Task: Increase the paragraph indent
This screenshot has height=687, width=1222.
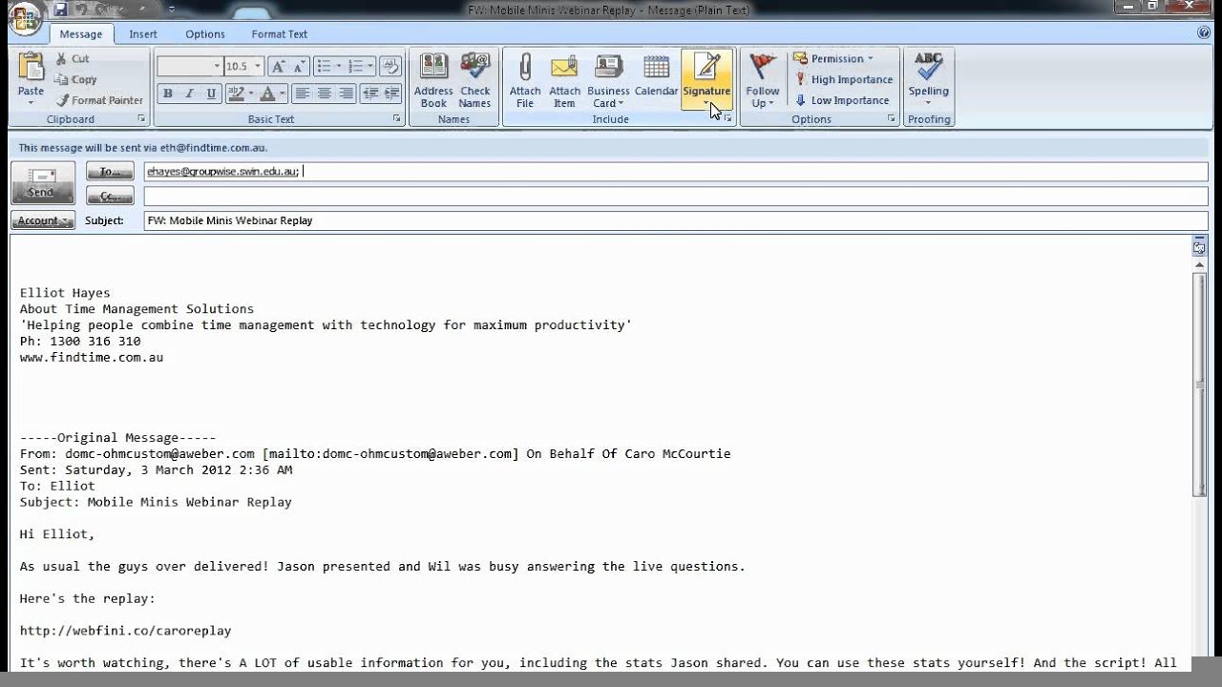Action: pos(390,94)
